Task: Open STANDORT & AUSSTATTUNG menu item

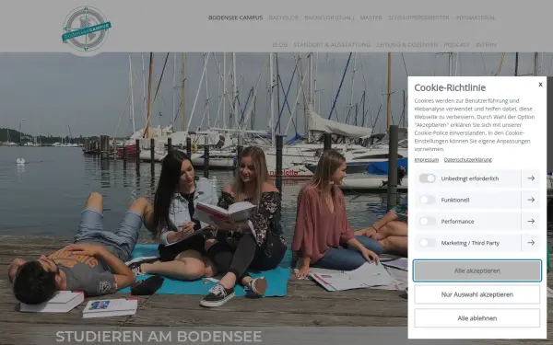Action: [x=332, y=45]
